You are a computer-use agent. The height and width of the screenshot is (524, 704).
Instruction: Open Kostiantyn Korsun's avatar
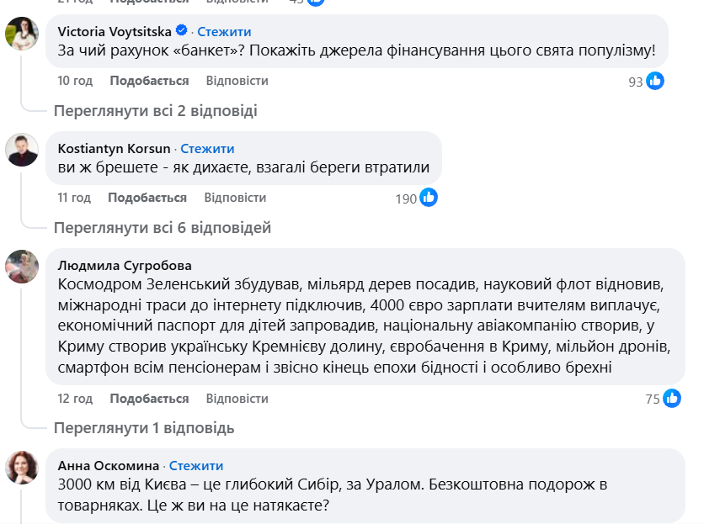(22, 151)
